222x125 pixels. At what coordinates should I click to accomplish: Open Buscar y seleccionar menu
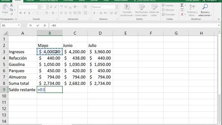click(x=205, y=10)
